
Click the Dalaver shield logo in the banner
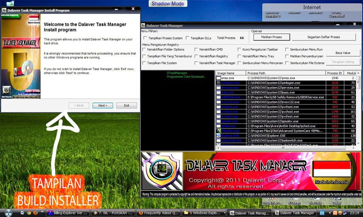(x=162, y=171)
